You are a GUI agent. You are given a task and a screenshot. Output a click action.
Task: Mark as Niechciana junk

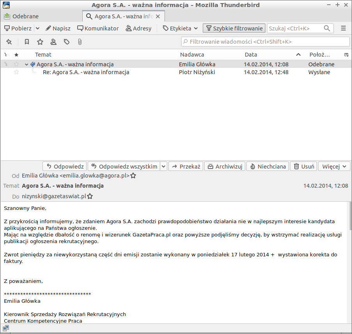click(x=267, y=167)
